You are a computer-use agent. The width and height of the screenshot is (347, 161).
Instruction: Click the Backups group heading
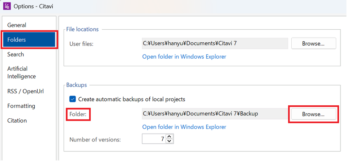pyautogui.click(x=77, y=85)
